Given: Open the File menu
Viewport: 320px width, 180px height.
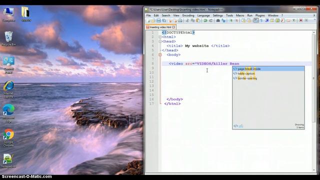Looking at the screenshot, I should click(x=148, y=15).
